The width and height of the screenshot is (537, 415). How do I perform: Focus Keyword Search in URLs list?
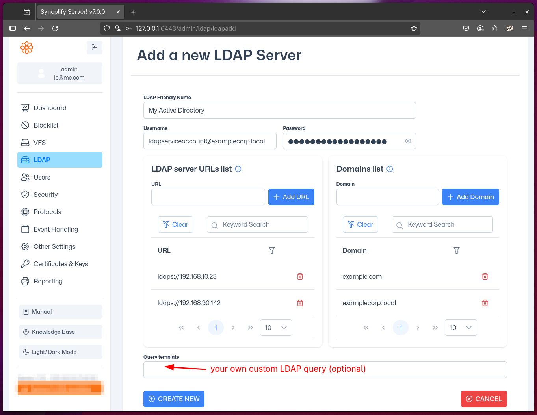pos(257,224)
